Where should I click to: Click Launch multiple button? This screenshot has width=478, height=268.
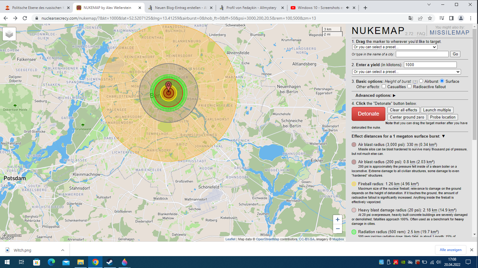437,110
